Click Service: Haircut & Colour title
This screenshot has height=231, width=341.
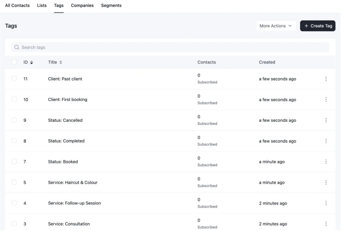click(x=73, y=182)
